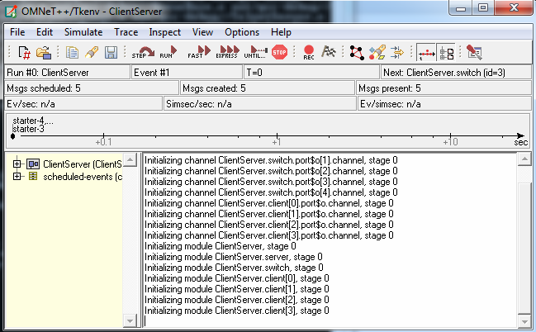This screenshot has height=332, width=536.
Task: Click the 'starter-4,...' label on timeline
Action: click(33, 121)
